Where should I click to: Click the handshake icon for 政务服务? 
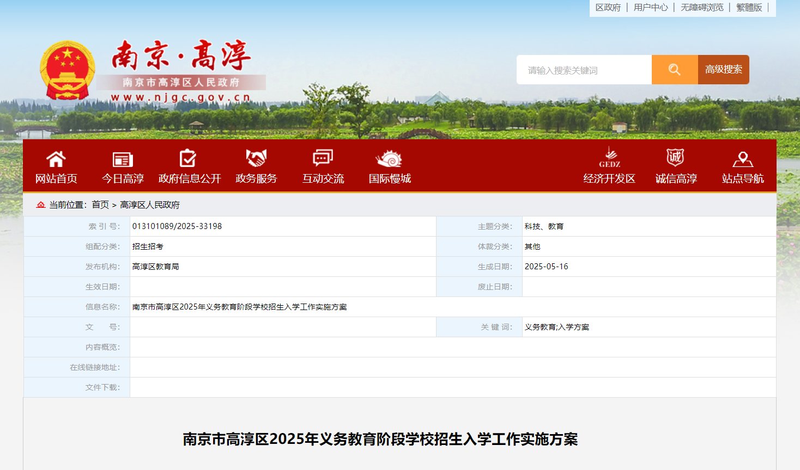(256, 158)
